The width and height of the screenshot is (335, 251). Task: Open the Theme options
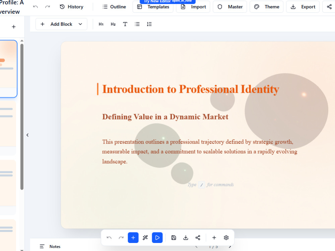(267, 7)
